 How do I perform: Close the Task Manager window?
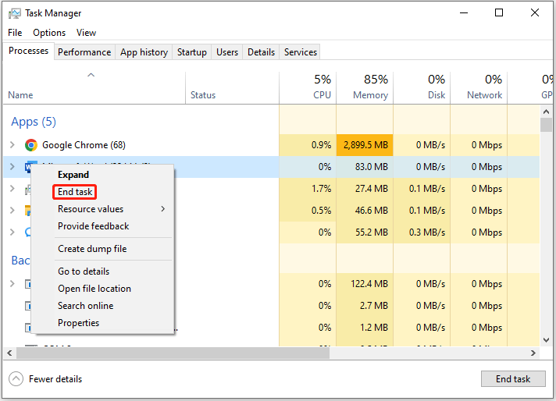535,12
